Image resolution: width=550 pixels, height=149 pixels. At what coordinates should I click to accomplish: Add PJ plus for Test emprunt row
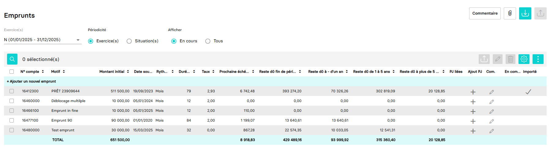point(473,131)
